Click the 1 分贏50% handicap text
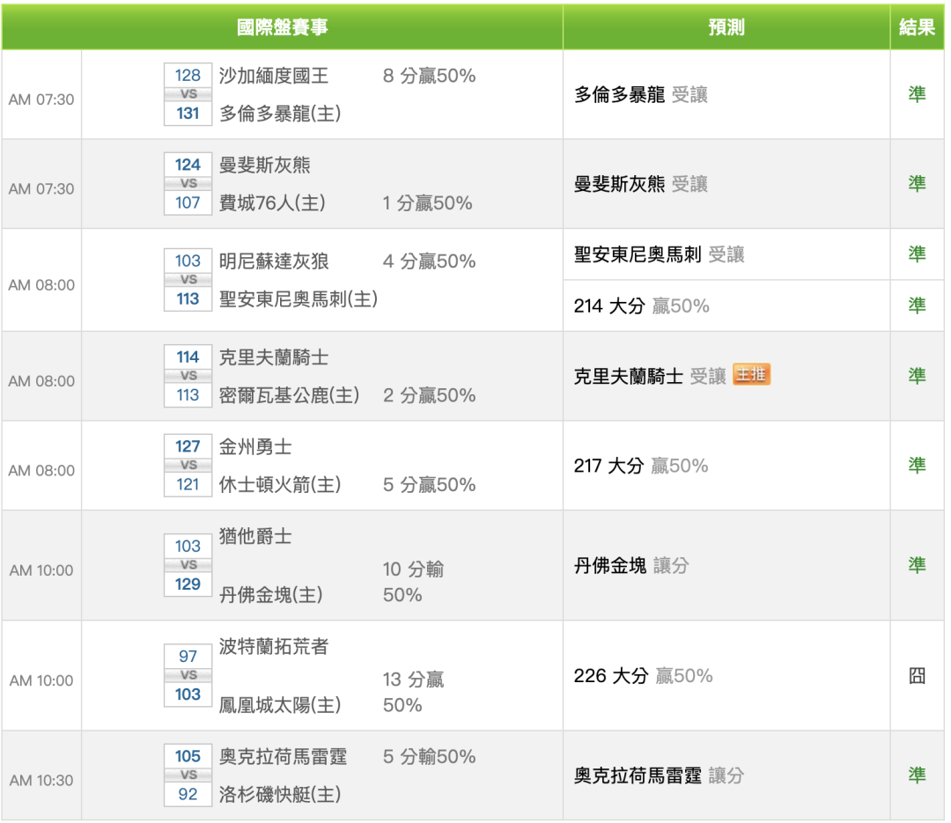 point(427,203)
